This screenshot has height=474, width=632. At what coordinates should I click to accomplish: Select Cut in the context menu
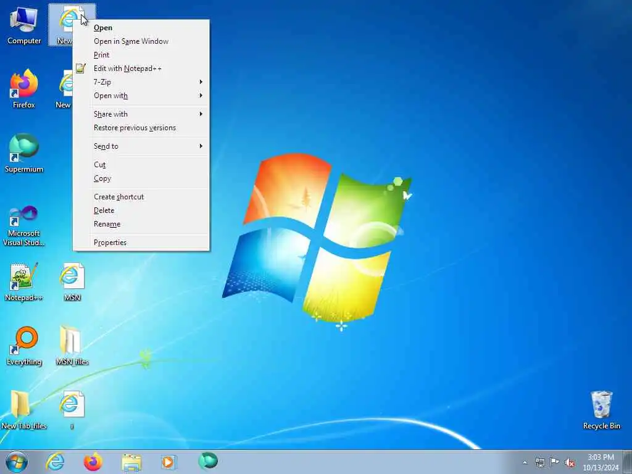(x=141, y=165)
